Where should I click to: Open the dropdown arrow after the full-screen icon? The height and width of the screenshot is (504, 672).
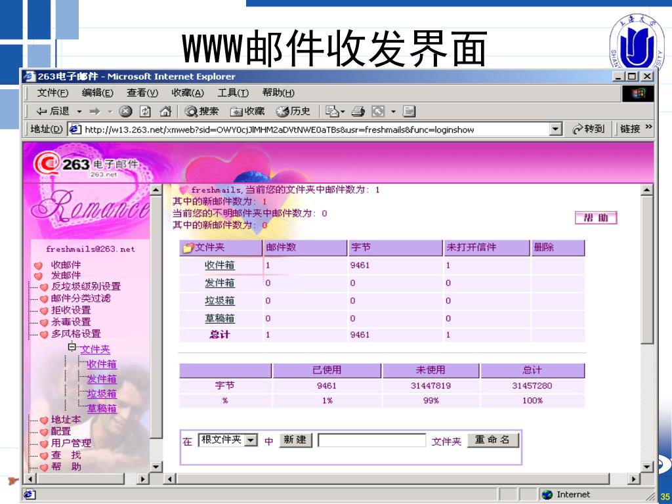(x=393, y=112)
